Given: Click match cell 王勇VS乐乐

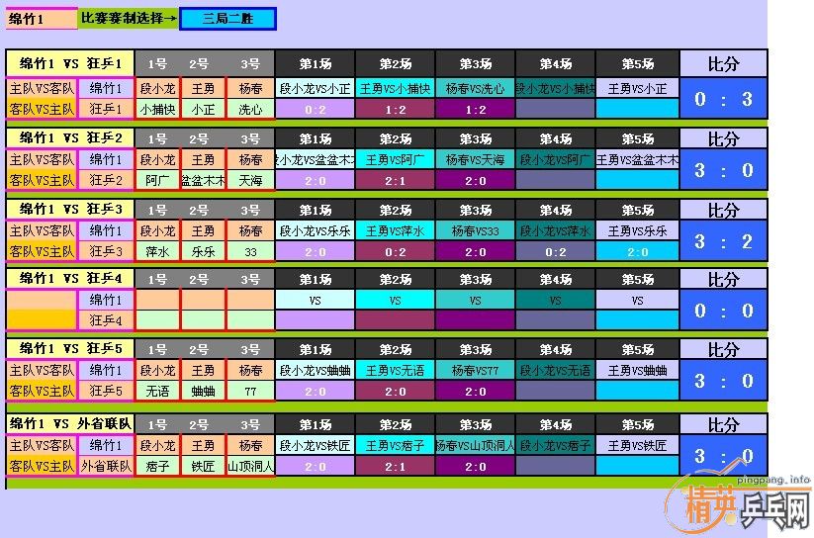Looking at the screenshot, I should click(637, 230).
